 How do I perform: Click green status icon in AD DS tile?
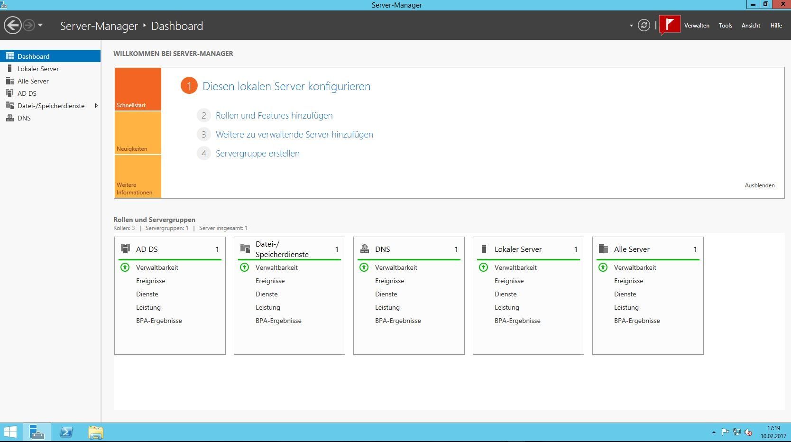[125, 267]
